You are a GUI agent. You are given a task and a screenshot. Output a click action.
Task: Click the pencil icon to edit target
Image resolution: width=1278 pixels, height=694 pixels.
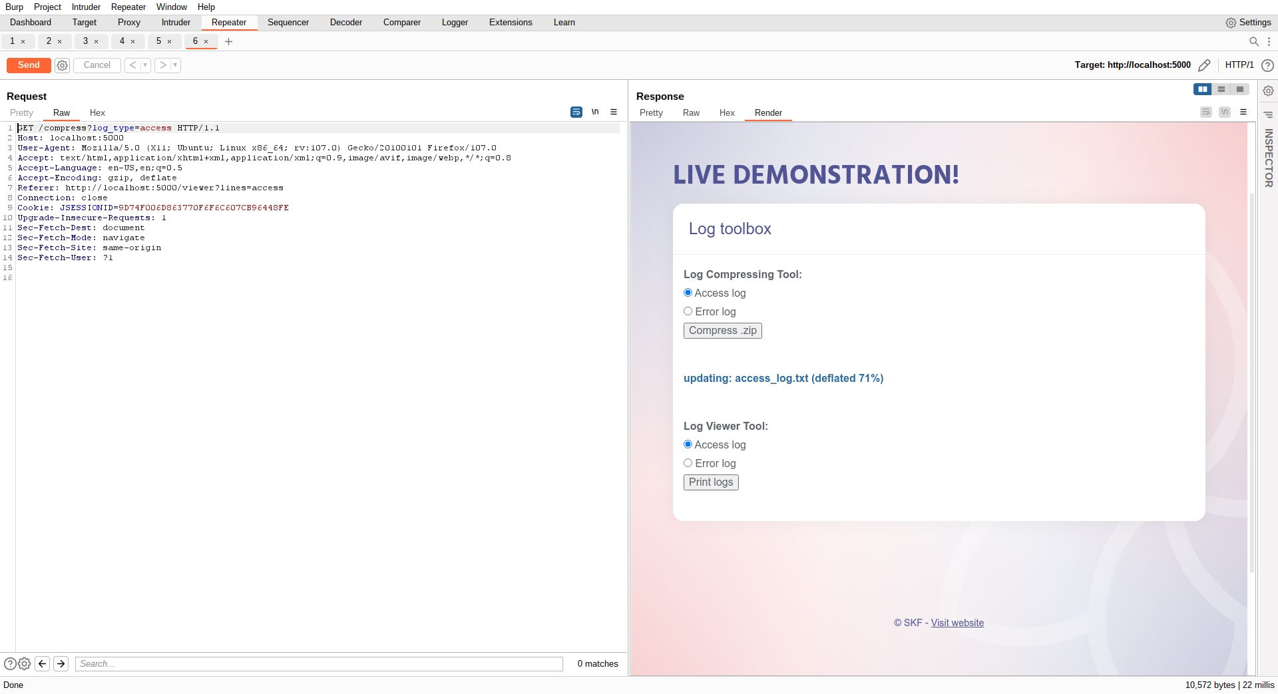pos(1204,65)
